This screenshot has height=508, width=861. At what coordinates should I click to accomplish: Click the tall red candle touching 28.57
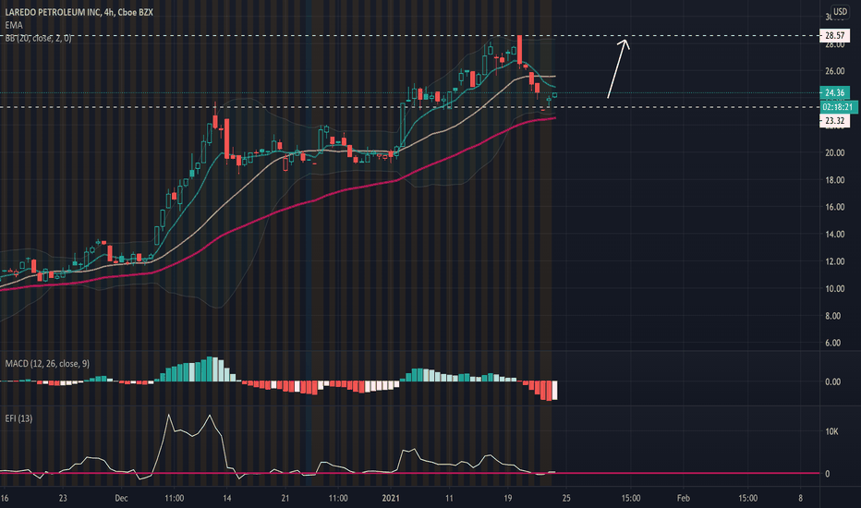click(519, 50)
